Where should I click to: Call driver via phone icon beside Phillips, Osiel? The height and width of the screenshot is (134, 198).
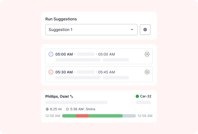72,96
